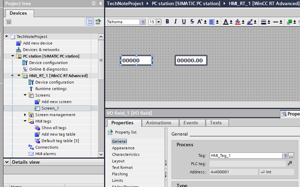Expand the Screen management folder
Image resolution: width=300 pixels, height=187 pixels.
(25, 114)
